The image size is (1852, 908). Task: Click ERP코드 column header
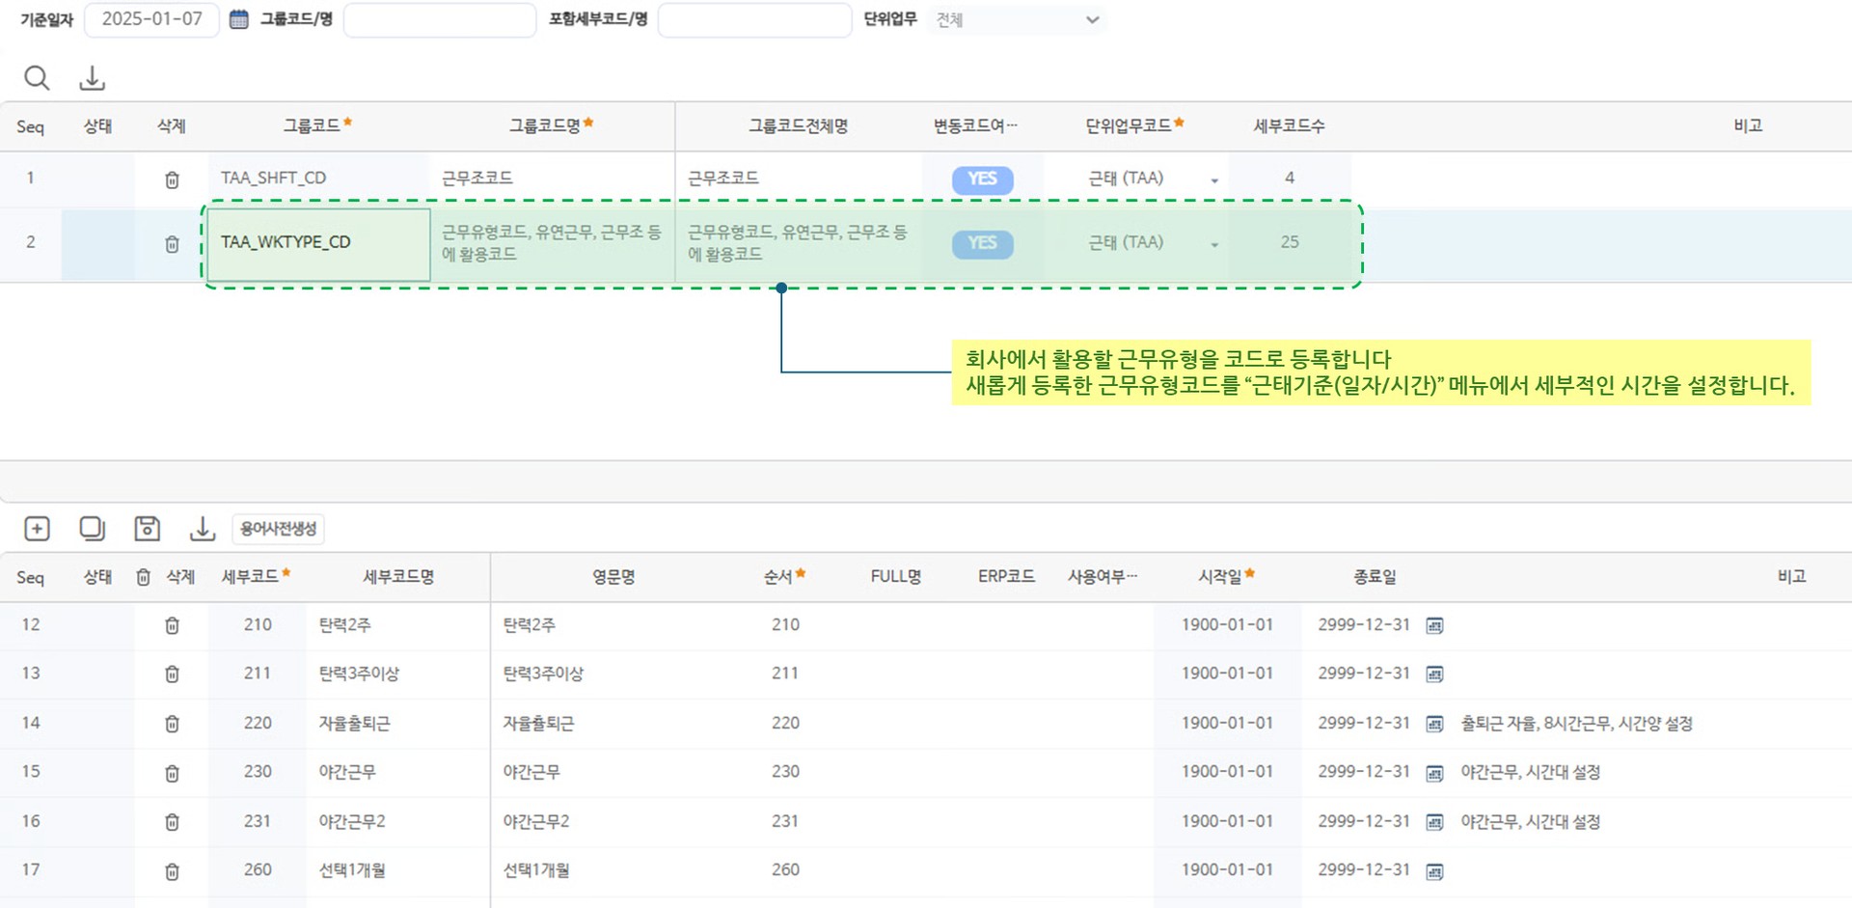click(1006, 577)
